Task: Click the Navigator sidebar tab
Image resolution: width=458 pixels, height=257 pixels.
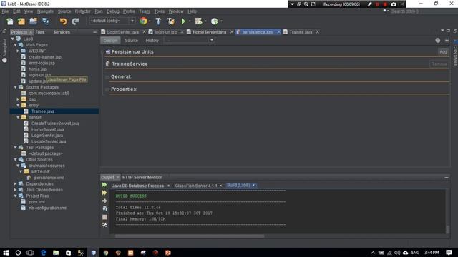Action: 4,51
